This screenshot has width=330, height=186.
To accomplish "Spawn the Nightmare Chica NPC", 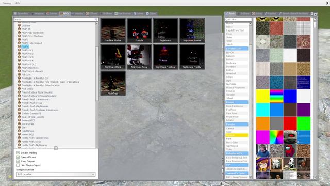I will (x=113, y=57).
